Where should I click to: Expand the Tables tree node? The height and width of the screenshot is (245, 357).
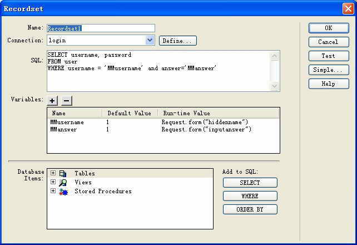pos(53,174)
